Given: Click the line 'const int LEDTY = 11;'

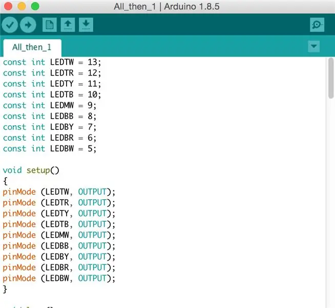Looking at the screenshot, I should (x=52, y=84).
